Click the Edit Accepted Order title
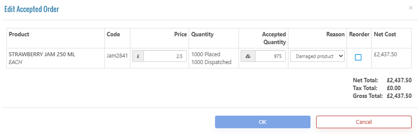Image resolution: width=420 pixels, height=137 pixels. tap(32, 9)
